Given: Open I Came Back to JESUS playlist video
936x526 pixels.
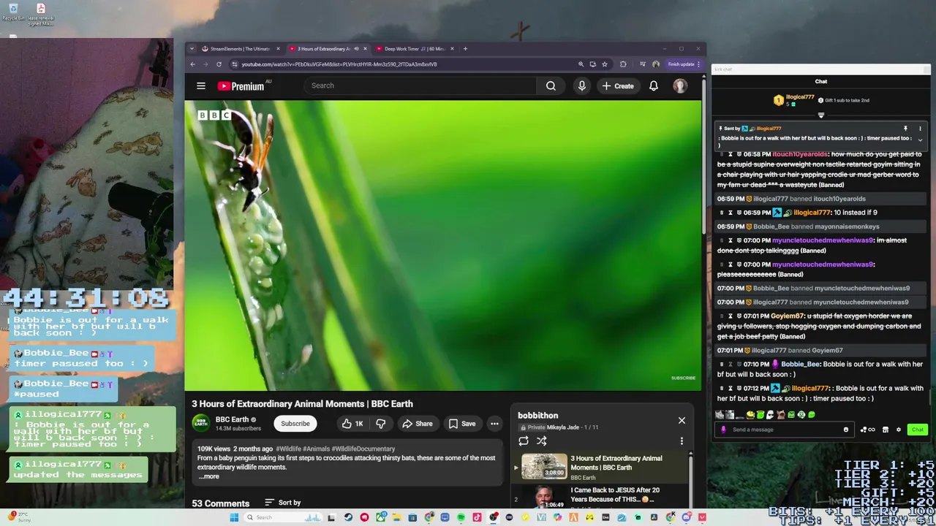Looking at the screenshot, I should click(615, 495).
